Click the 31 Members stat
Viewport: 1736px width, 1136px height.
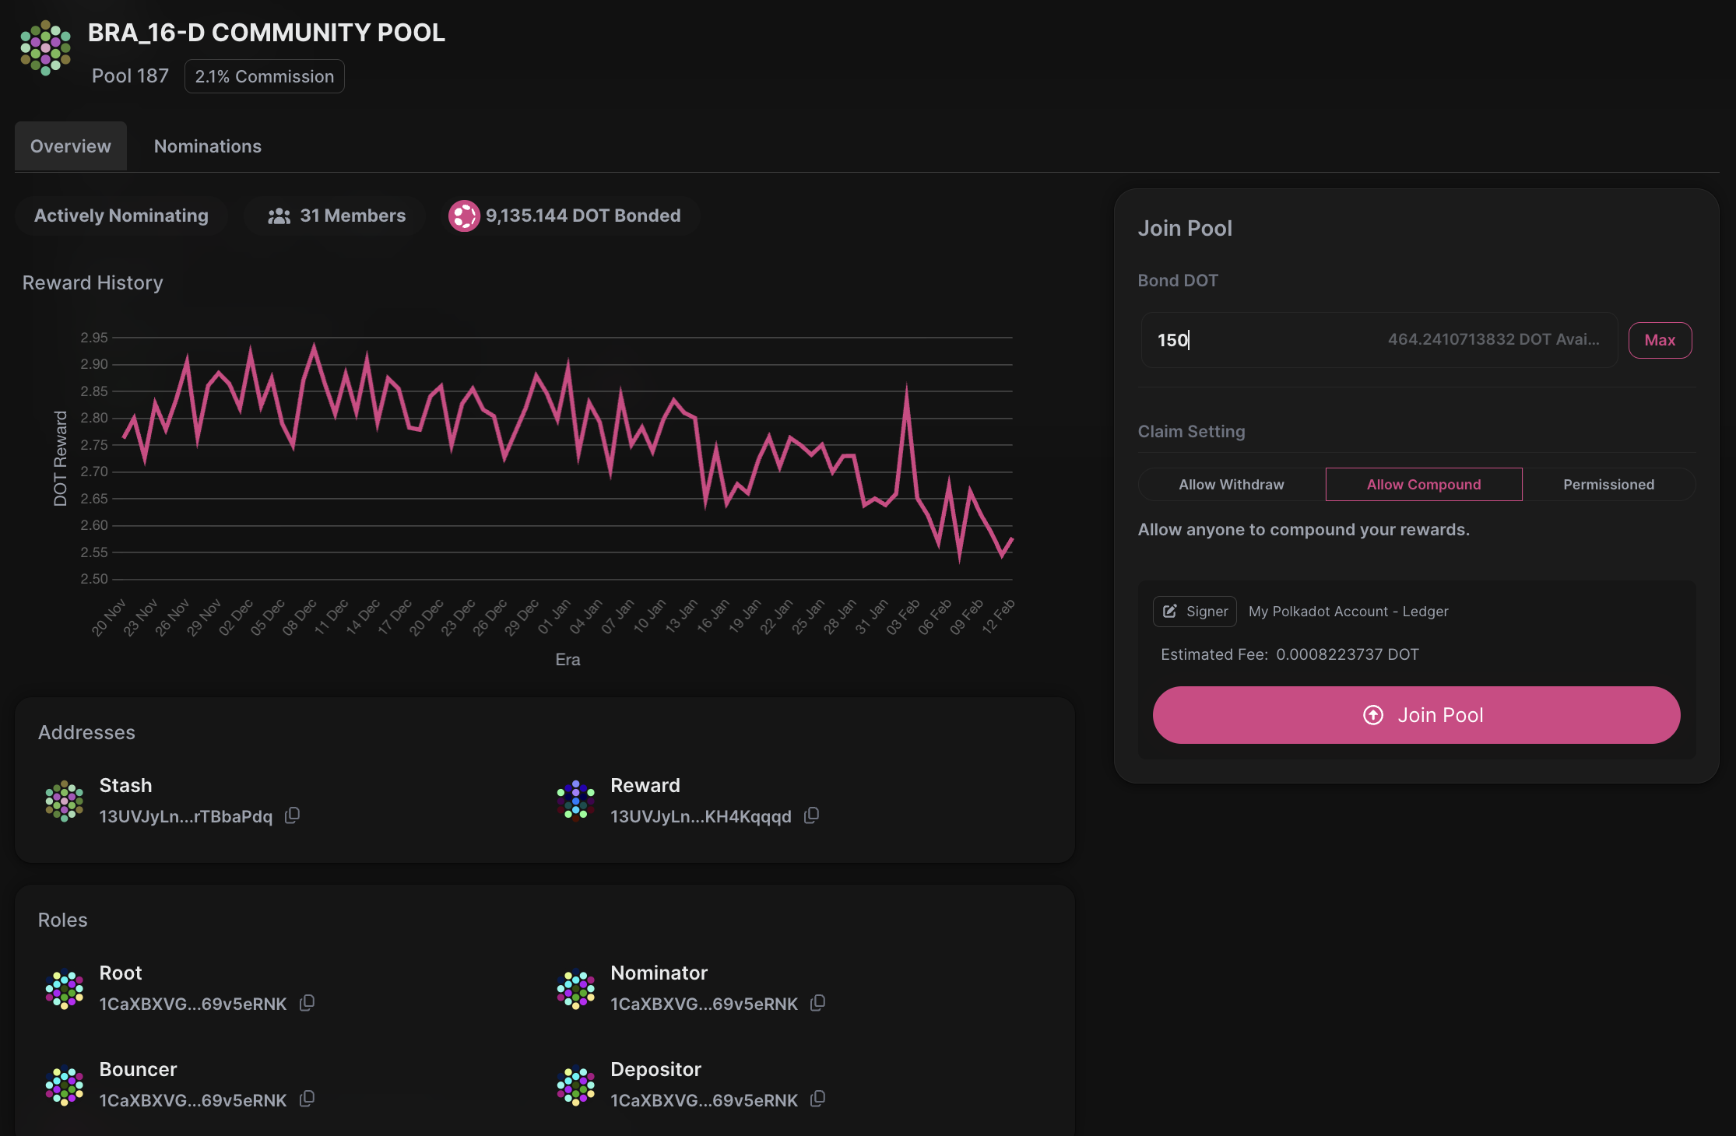pos(336,216)
